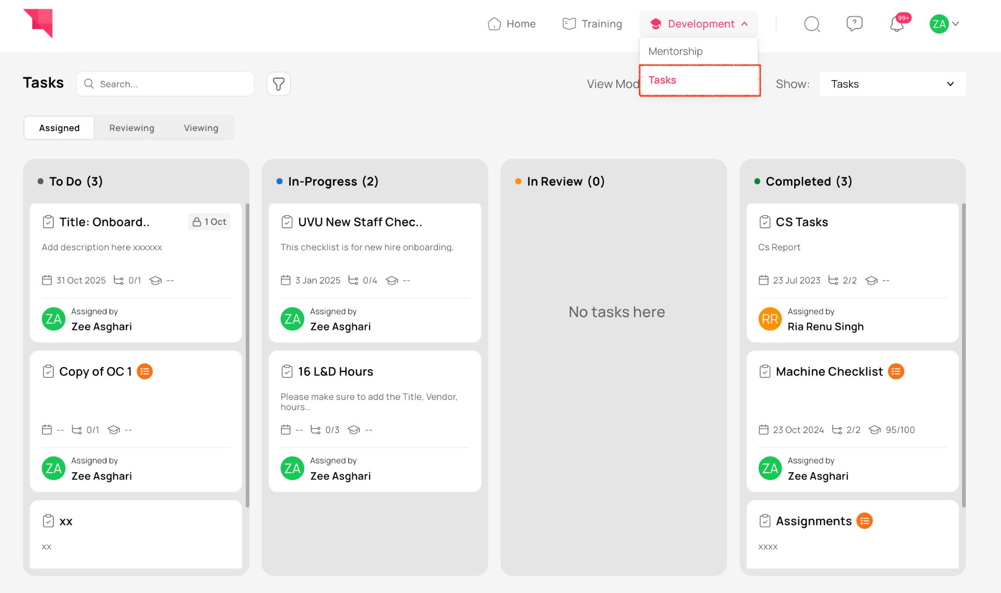Open the search magnifier in header
The height and width of the screenshot is (593, 1001).
pos(811,24)
